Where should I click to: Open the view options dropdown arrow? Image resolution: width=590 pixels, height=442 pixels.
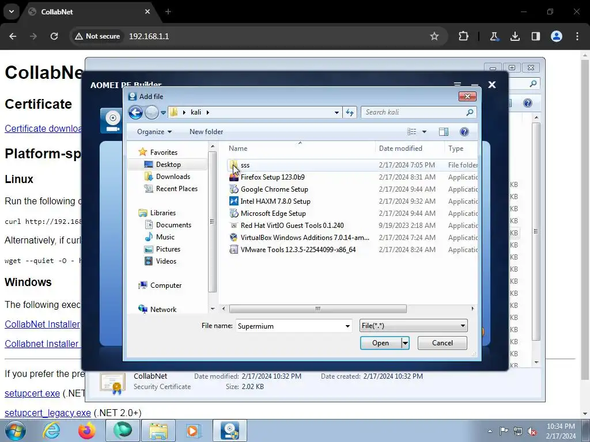tap(424, 132)
